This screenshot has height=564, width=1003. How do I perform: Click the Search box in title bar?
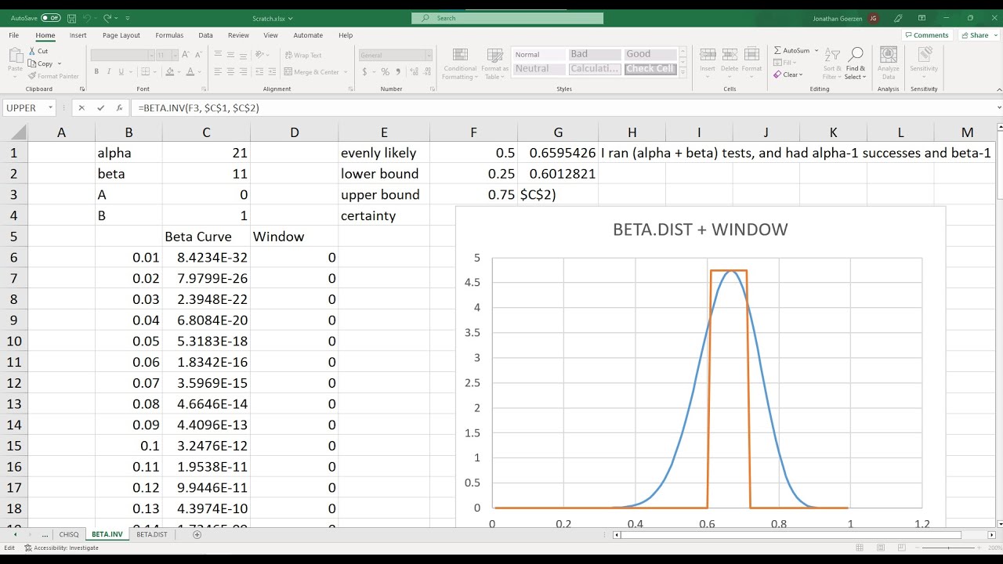coord(509,18)
